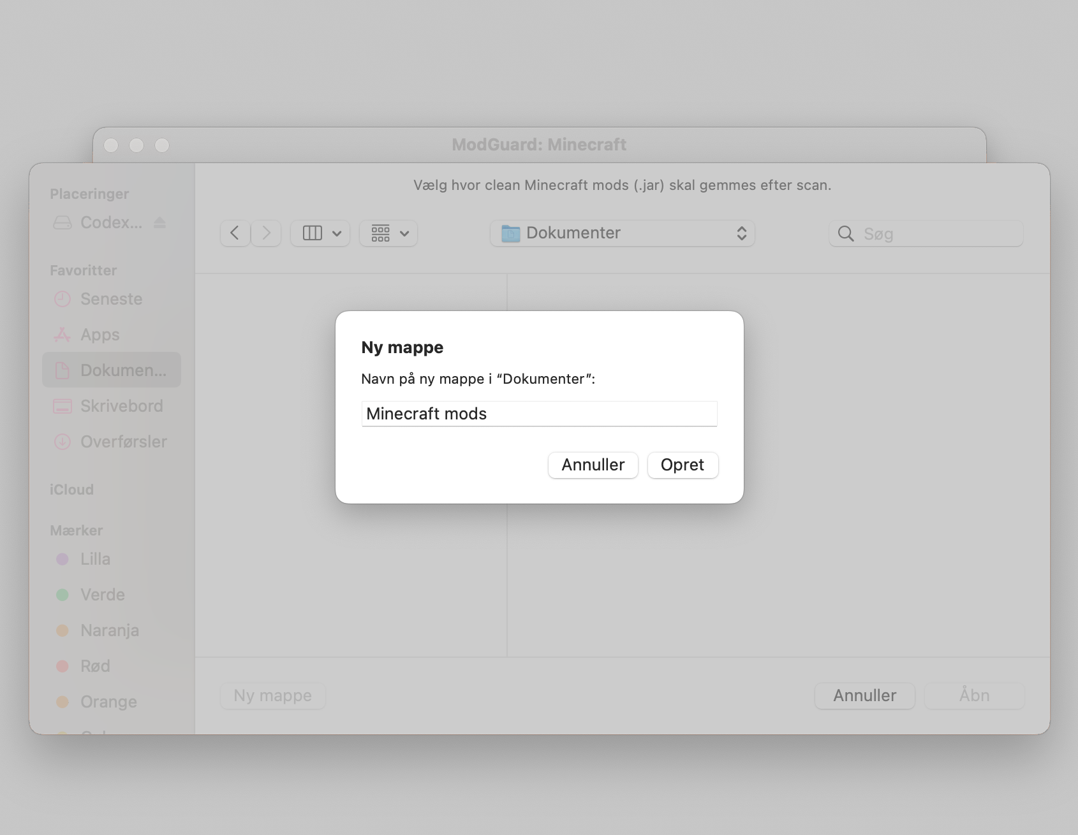
Task: Click the Ny mappe dialog heading
Action: tap(402, 347)
